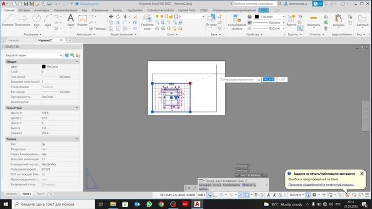Toggle ortho mode in status bar
372x209 pixels.
(x=215, y=195)
